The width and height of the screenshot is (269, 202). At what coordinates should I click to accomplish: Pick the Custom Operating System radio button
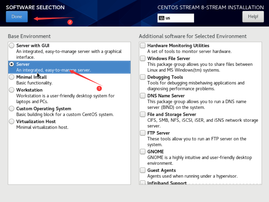[x=12, y=109]
